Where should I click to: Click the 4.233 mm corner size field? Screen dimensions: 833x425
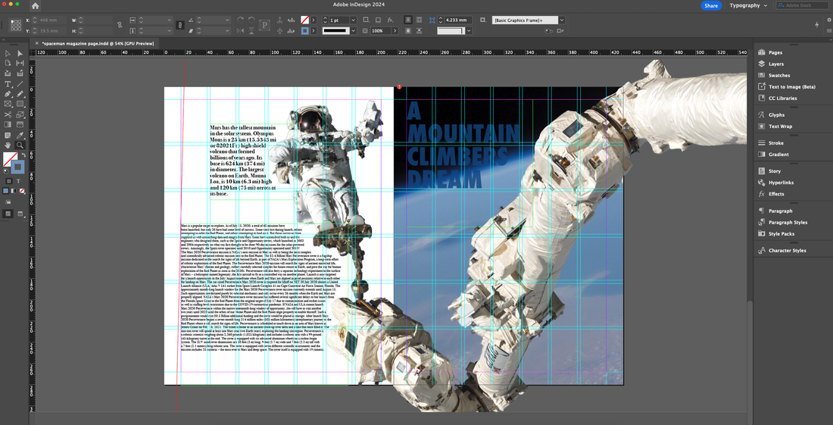[458, 20]
